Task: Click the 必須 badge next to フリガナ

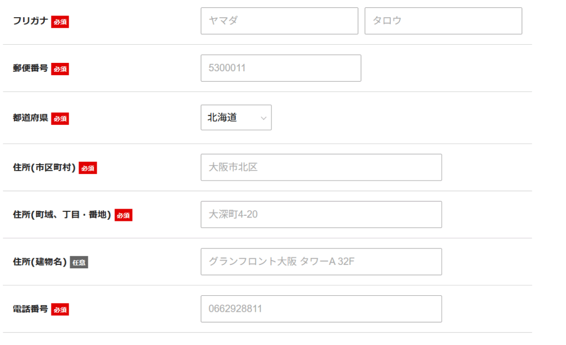Action: point(60,22)
